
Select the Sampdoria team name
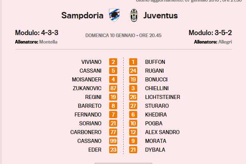pyautogui.click(x=84, y=16)
